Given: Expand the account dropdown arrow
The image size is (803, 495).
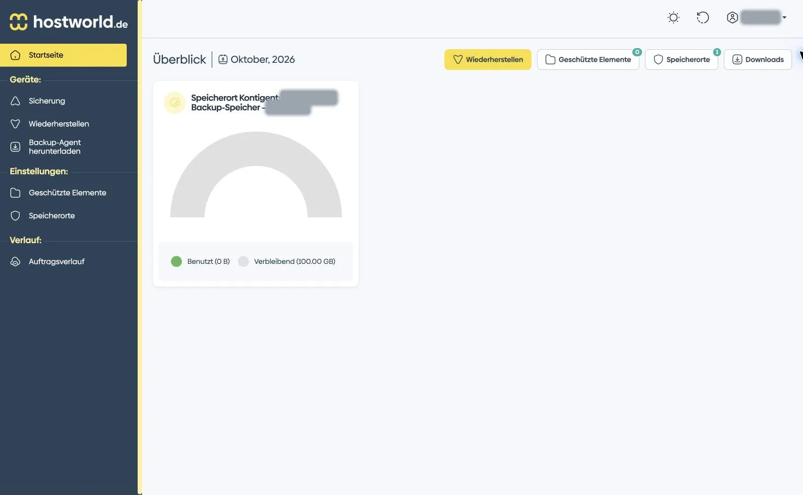Looking at the screenshot, I should click(784, 17).
